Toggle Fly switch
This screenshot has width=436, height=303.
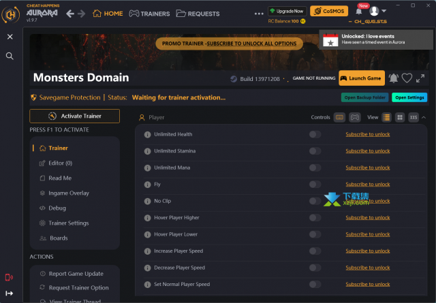315,185
